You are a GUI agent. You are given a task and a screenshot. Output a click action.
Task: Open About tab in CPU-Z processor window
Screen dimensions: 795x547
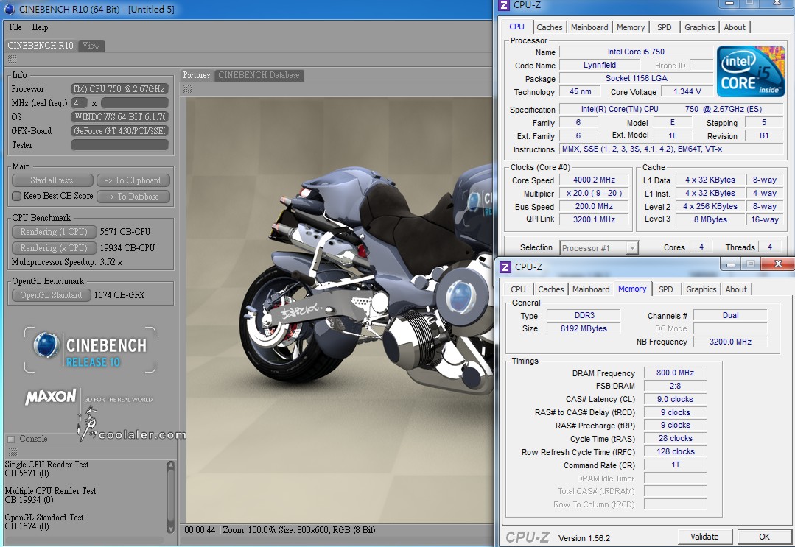[x=735, y=27]
